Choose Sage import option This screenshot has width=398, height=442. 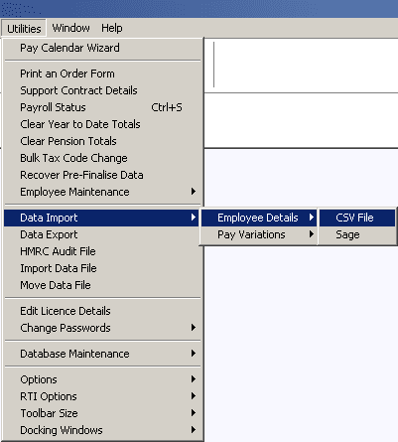[357, 234]
